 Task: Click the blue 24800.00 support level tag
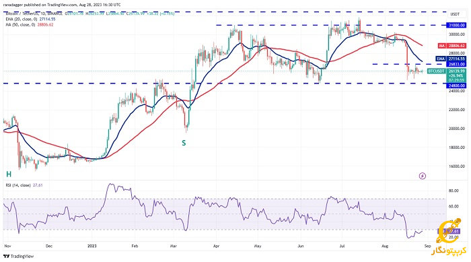(x=457, y=86)
